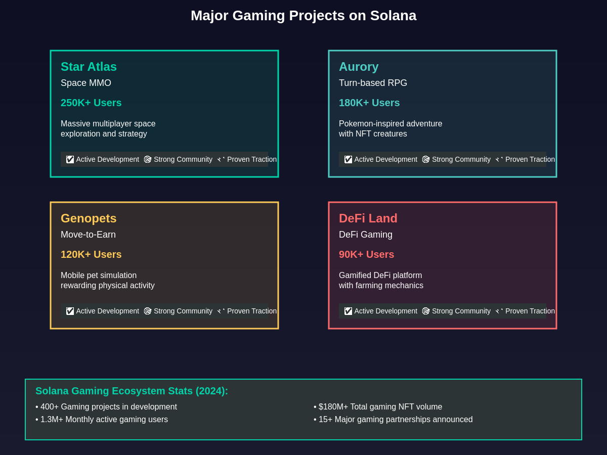Click the Major Gaming Projects on Solana heading

click(x=303, y=16)
